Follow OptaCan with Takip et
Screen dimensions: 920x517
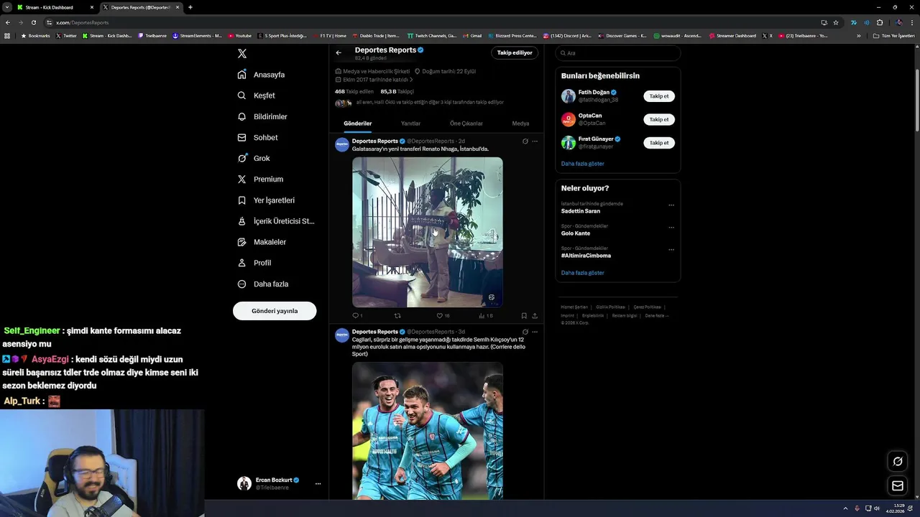pyautogui.click(x=659, y=119)
